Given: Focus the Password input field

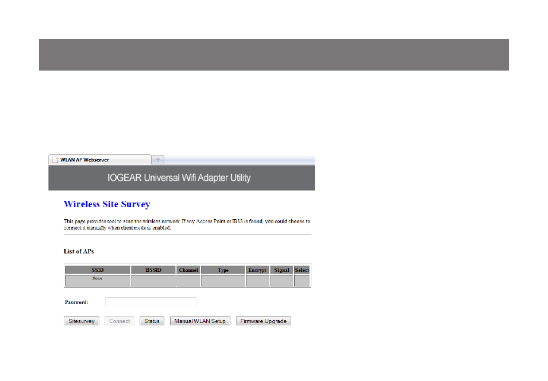Looking at the screenshot, I should tap(150, 302).
